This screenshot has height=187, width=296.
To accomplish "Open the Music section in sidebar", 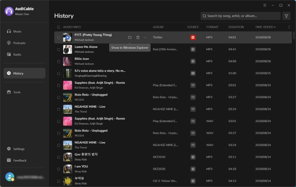I will pyautogui.click(x=24, y=31).
